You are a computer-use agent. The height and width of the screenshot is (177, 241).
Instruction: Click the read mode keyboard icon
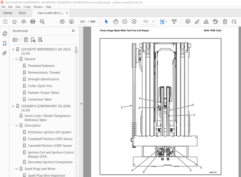click(174, 22)
